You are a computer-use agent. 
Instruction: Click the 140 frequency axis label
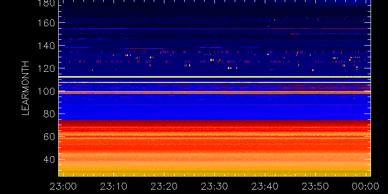[x=46, y=46]
